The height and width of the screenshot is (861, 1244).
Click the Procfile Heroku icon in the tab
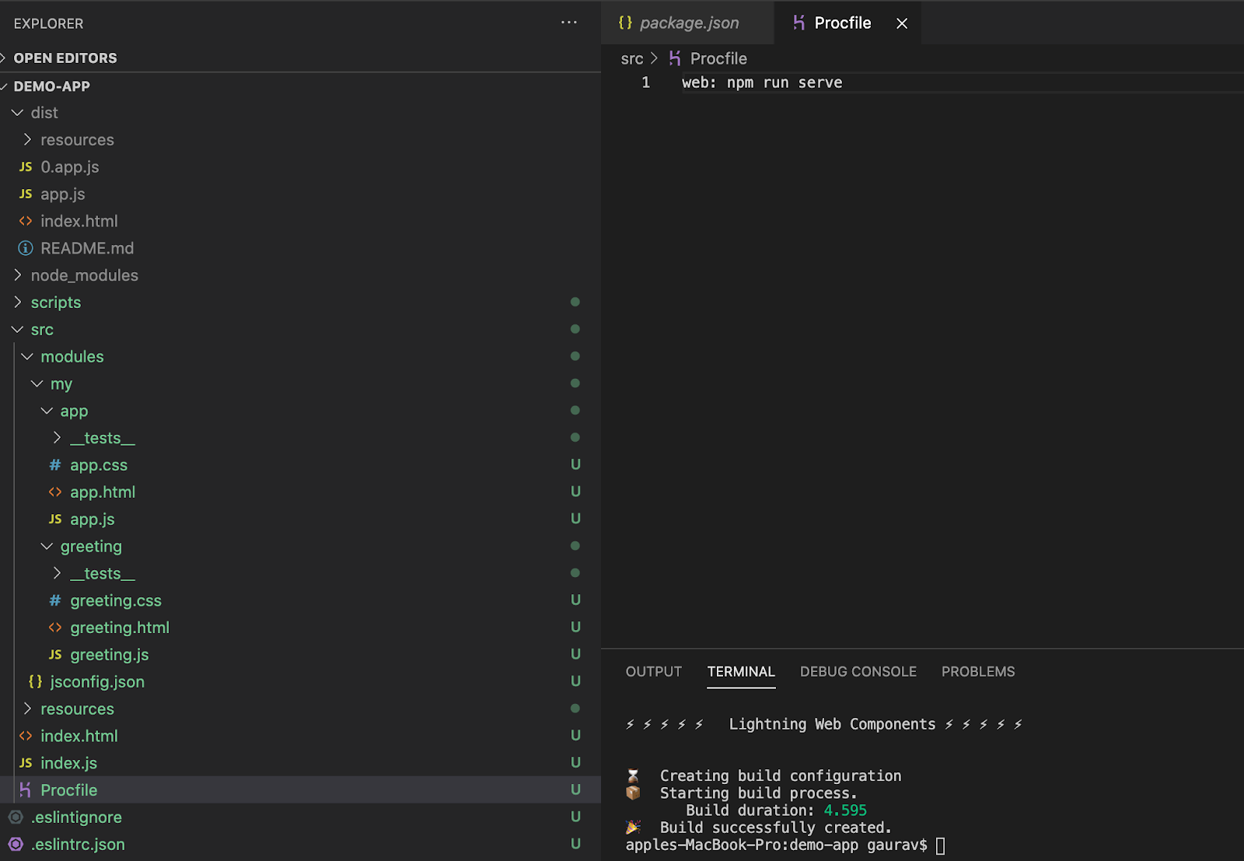[798, 23]
